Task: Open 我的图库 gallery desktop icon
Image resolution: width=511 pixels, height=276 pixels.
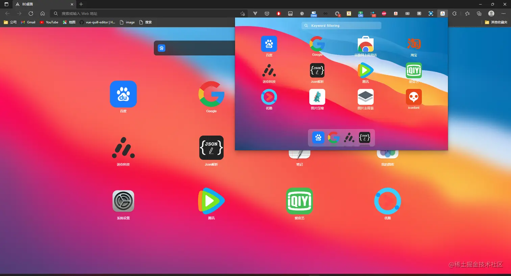Action: point(388,154)
